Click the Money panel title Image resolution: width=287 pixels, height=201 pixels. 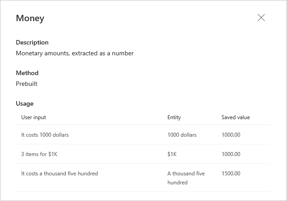pyautogui.click(x=30, y=18)
